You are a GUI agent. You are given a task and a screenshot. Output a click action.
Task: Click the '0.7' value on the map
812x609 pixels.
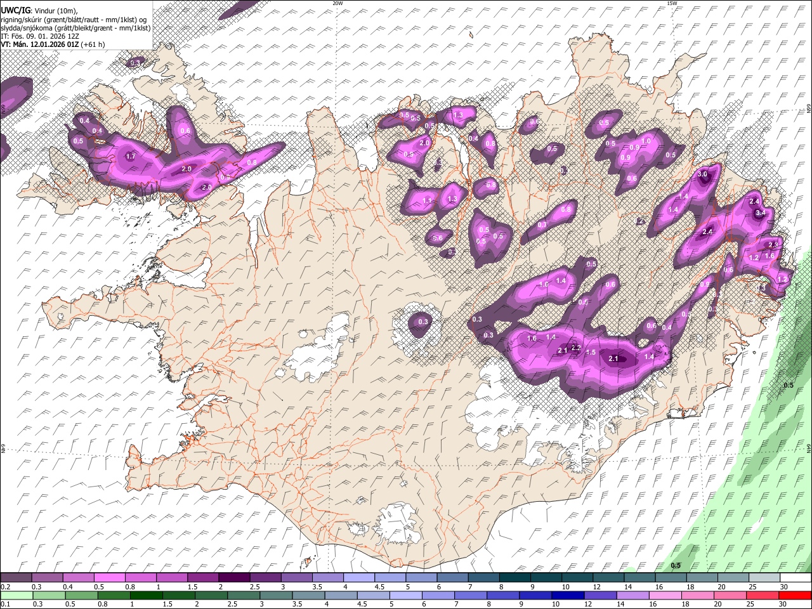tap(542, 225)
